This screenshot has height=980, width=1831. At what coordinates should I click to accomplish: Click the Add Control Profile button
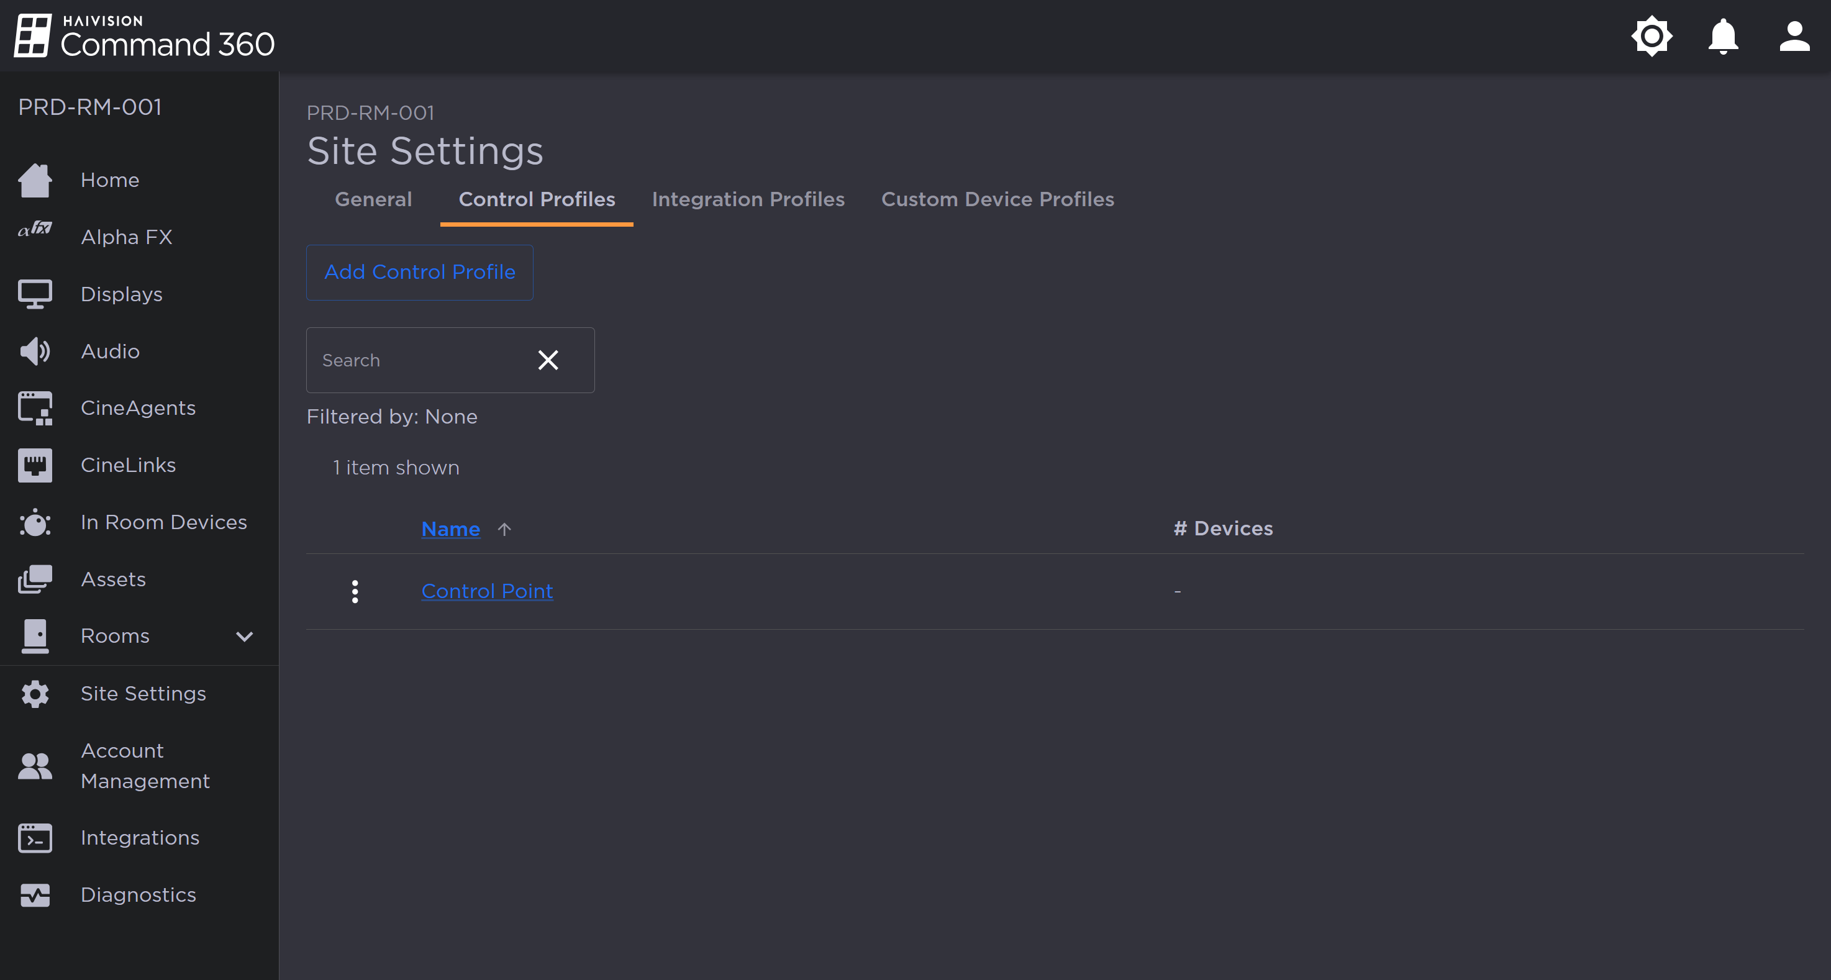click(x=419, y=272)
